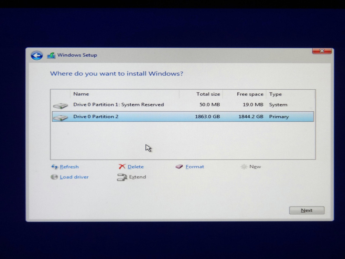The height and width of the screenshot is (259, 345).
Task: Extend the selected partition
Action: point(137,177)
